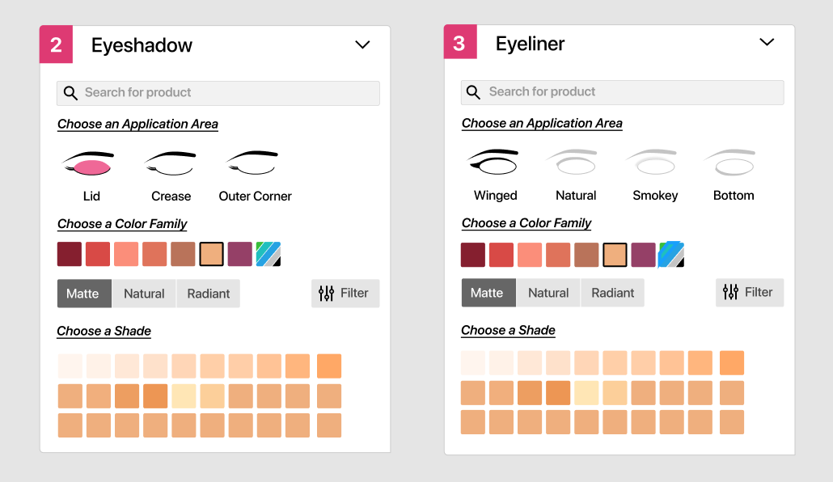Choose the Crease application area icon
833x482 pixels.
(171, 164)
